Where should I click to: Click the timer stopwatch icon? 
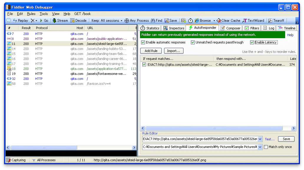(190, 21)
